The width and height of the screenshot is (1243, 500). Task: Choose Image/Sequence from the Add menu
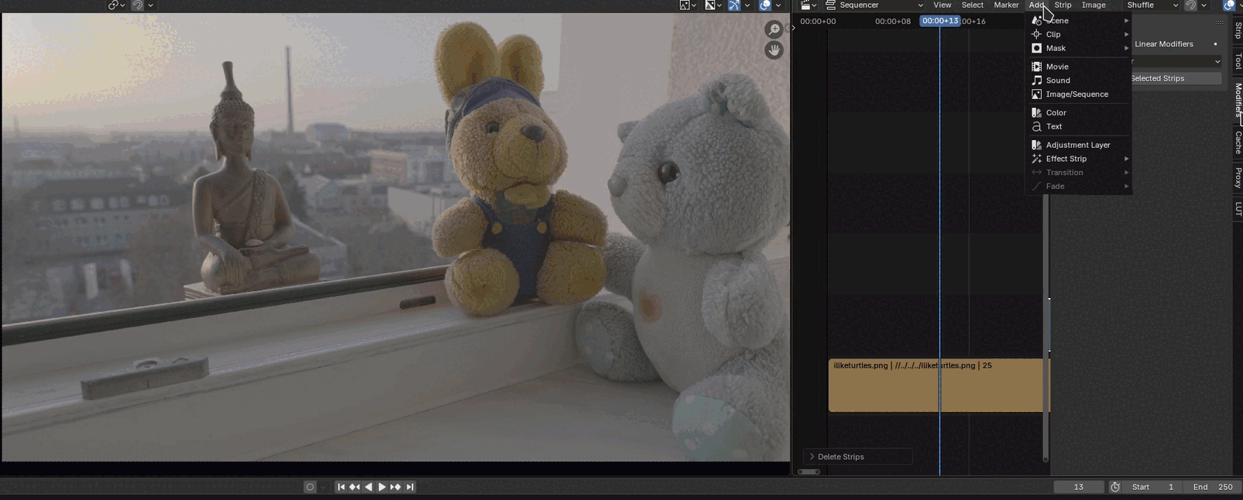coord(1079,94)
